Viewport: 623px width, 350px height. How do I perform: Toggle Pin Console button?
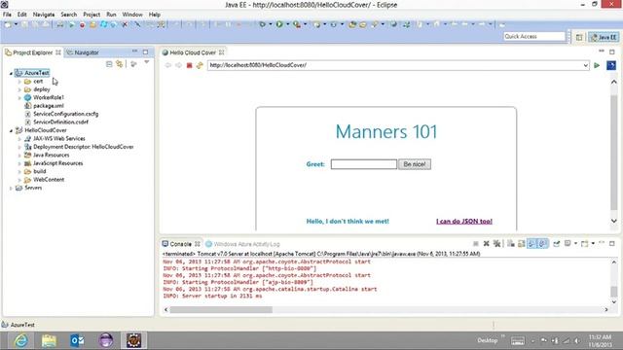pyautogui.click(x=556, y=244)
